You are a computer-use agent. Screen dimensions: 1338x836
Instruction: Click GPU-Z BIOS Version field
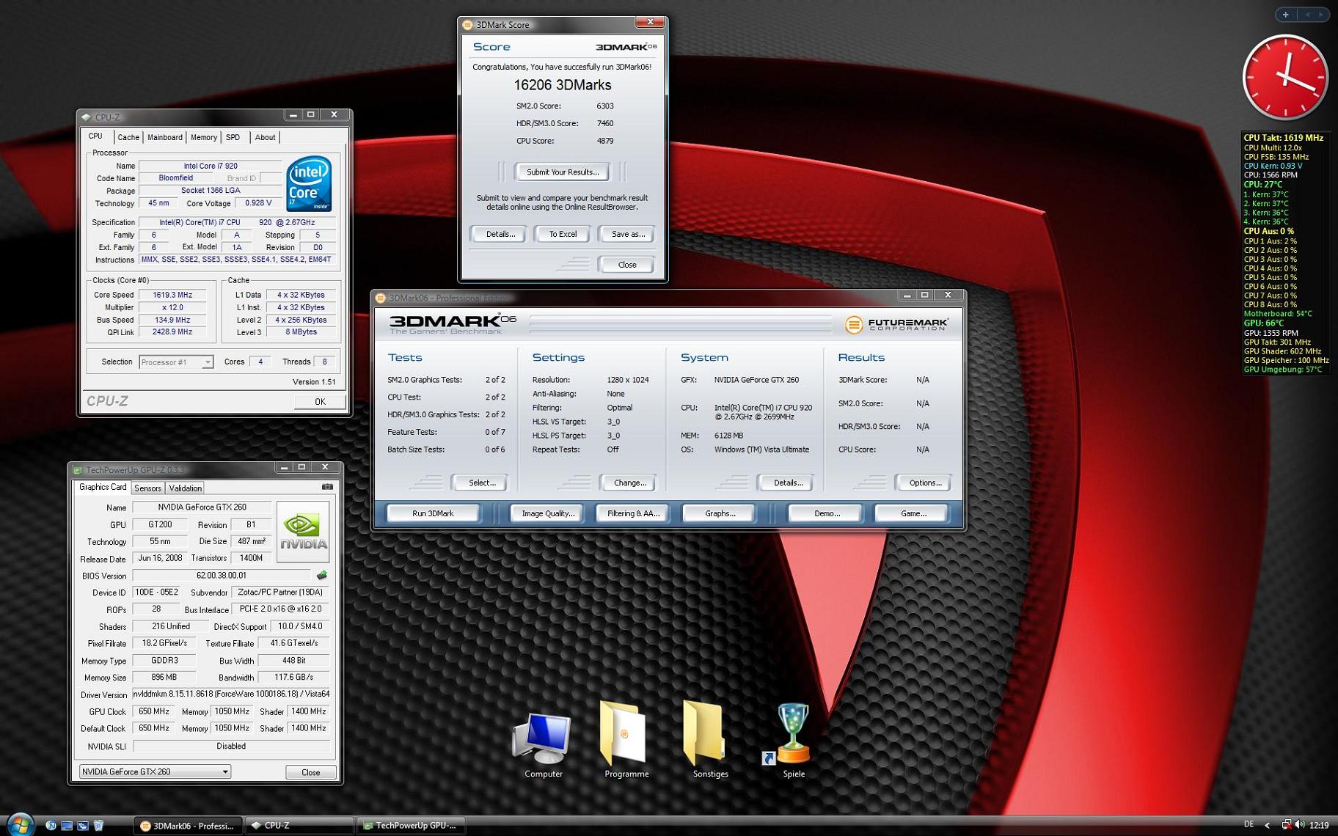(x=222, y=576)
